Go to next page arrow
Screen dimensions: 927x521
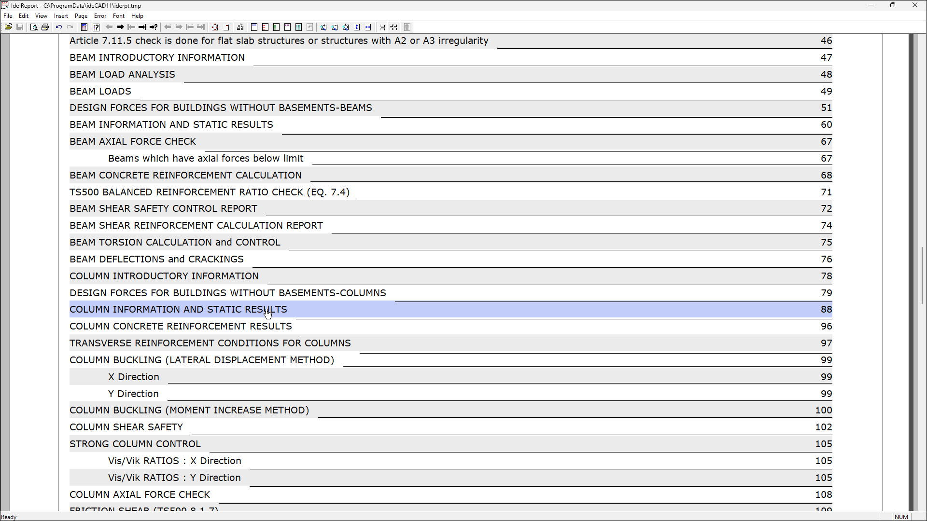click(121, 27)
